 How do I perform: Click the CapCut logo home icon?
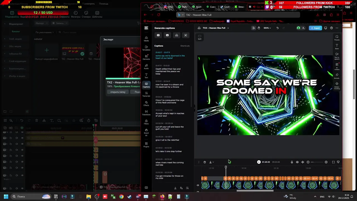pyautogui.click(x=146, y=28)
